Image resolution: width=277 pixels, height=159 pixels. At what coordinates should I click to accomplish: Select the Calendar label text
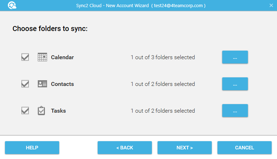coord(62,57)
